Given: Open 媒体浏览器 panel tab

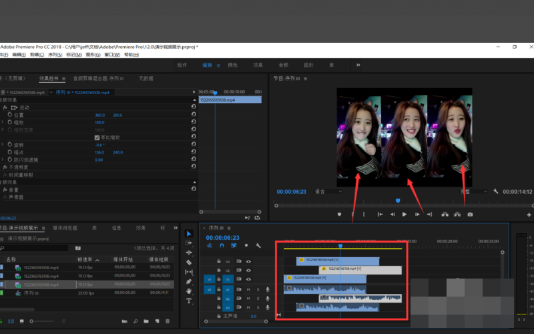Looking at the screenshot, I should click(x=65, y=228).
